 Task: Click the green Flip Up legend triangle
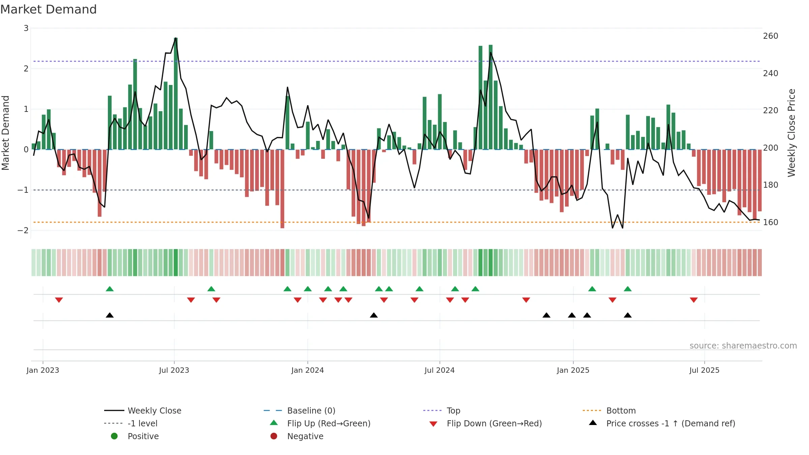[x=274, y=423]
